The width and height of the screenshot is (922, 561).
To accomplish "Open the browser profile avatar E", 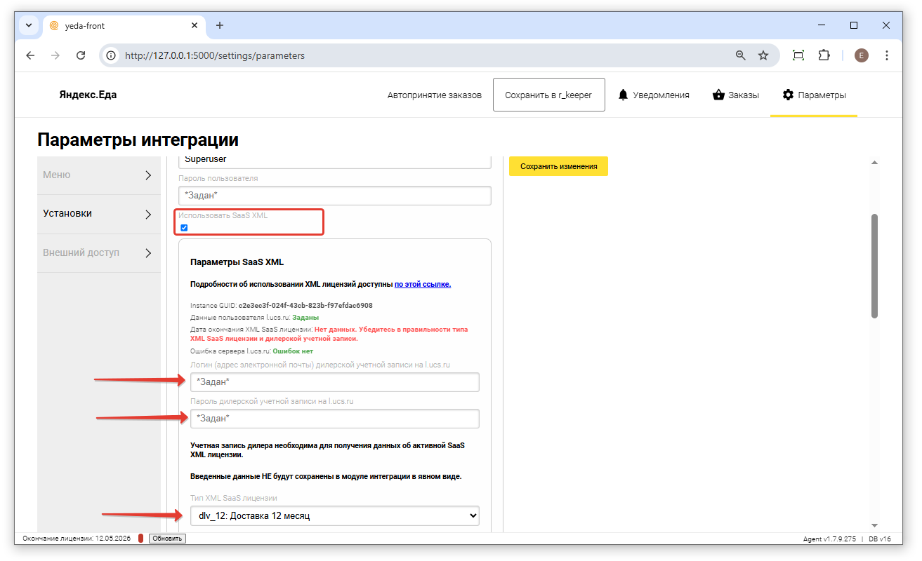I will [862, 55].
